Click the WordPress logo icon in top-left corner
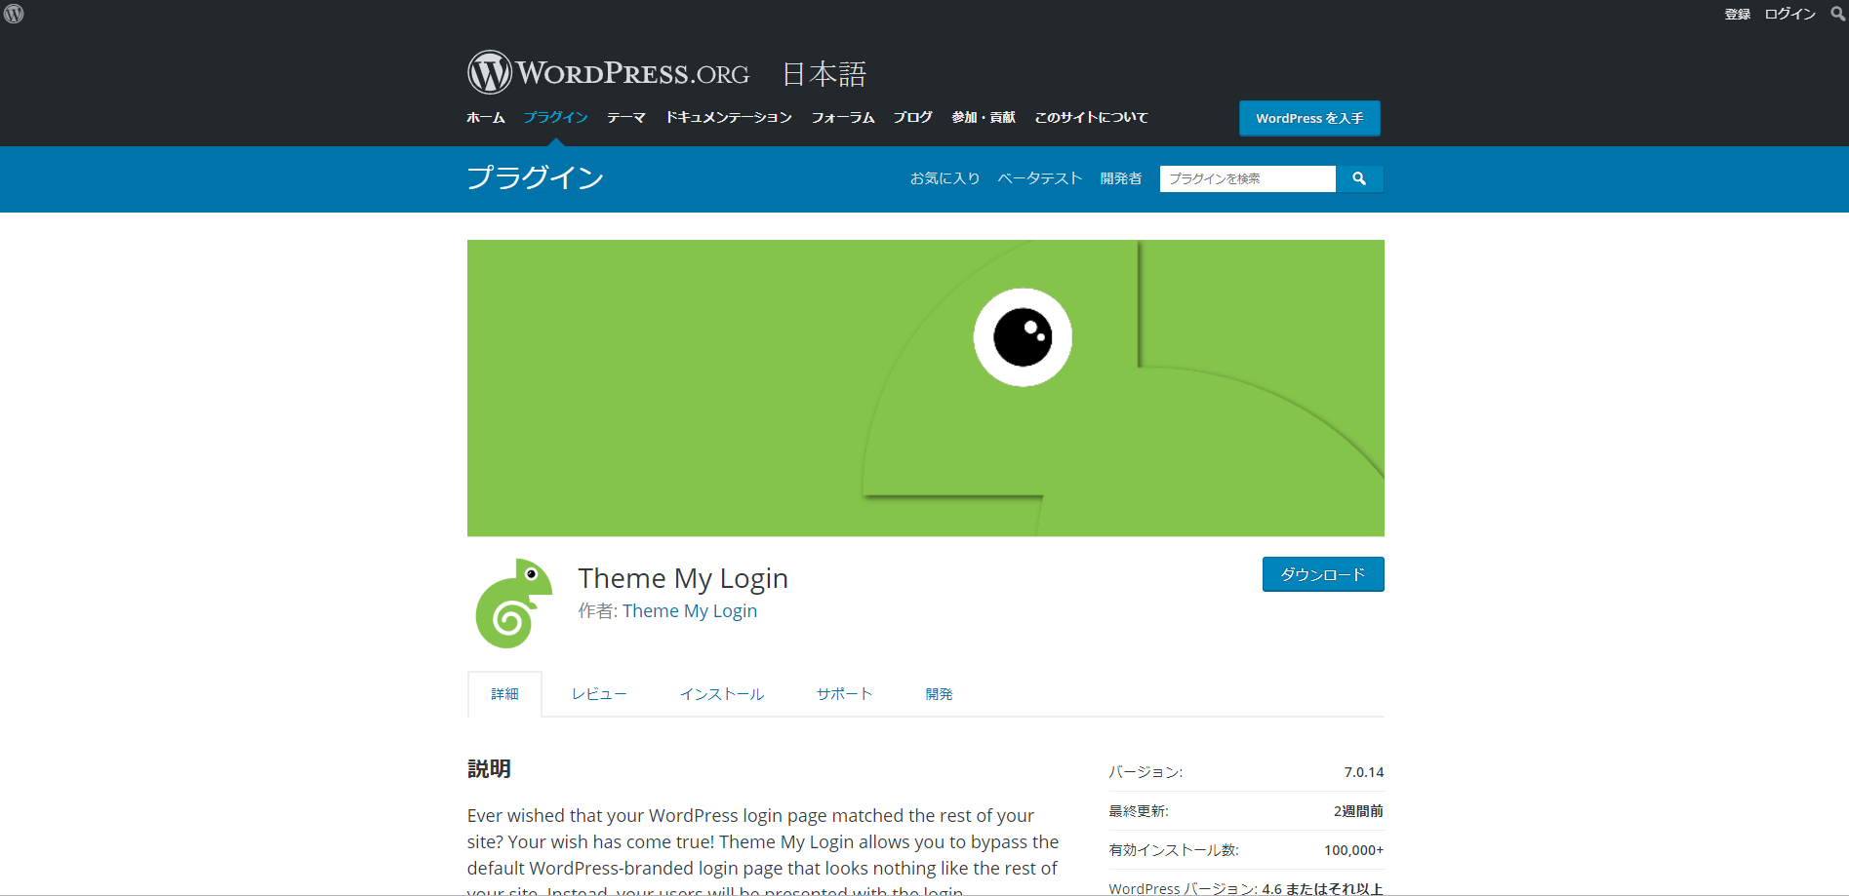 [14, 14]
